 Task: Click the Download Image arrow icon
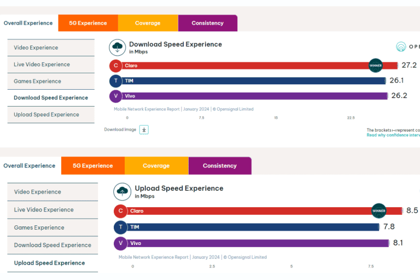(x=144, y=130)
